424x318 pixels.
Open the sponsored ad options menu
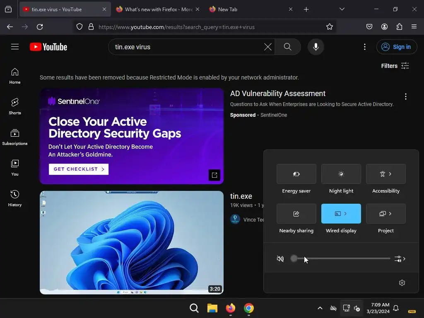point(406,96)
